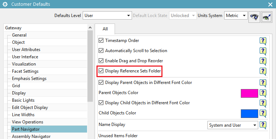
Task: Click gear icon in Customer Defaults title
Action: tap(5, 4)
